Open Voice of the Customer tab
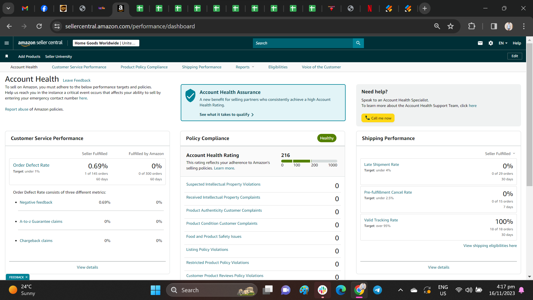533x300 pixels. 321,67
